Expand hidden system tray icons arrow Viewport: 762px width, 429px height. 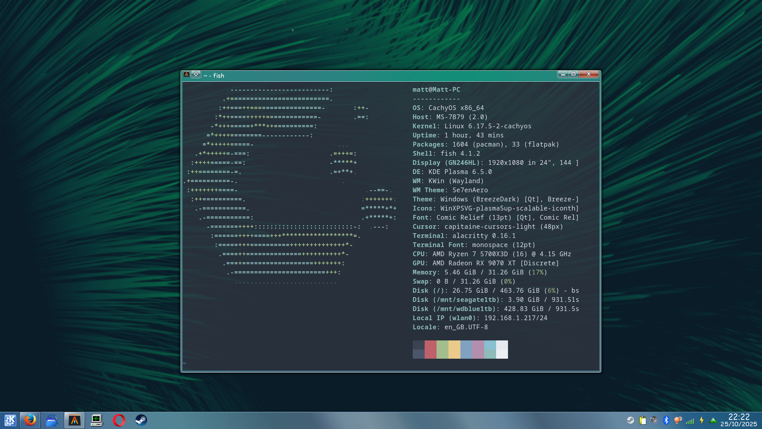(x=713, y=420)
